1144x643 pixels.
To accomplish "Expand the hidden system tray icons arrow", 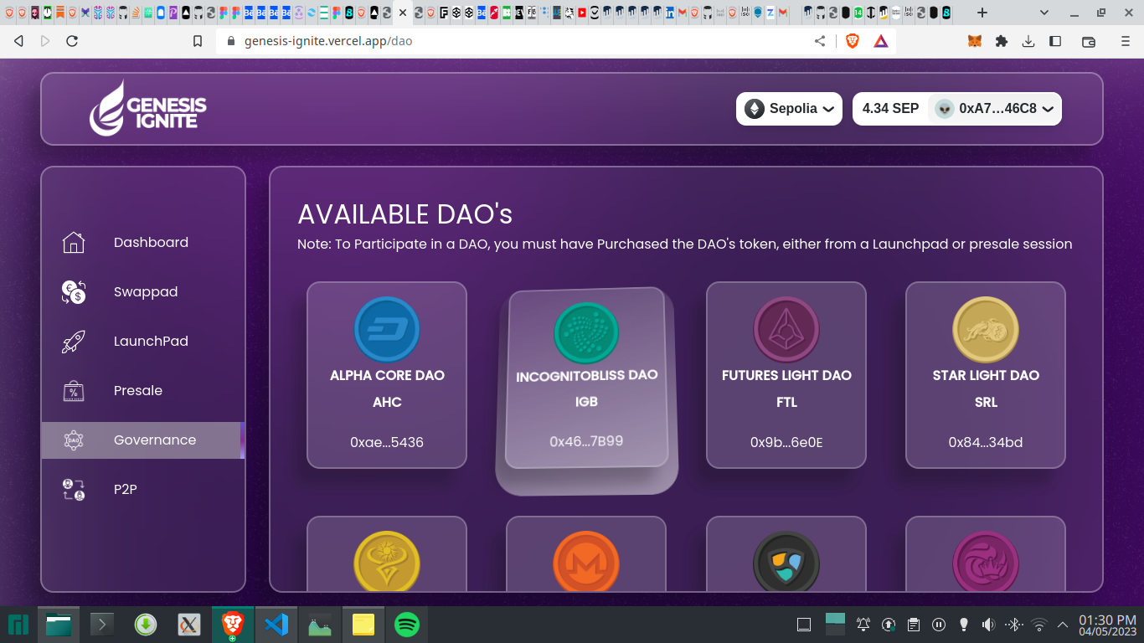I will click(1063, 625).
